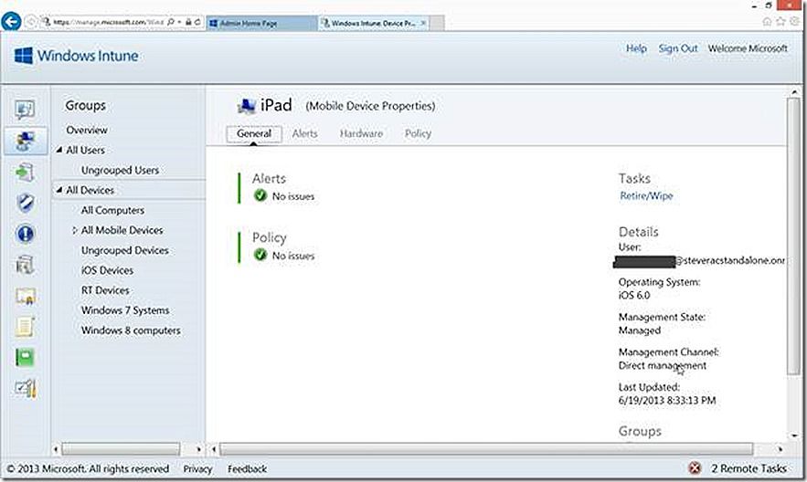Open the Endpoint Protection shield icon
807x482 pixels.
coord(25,203)
